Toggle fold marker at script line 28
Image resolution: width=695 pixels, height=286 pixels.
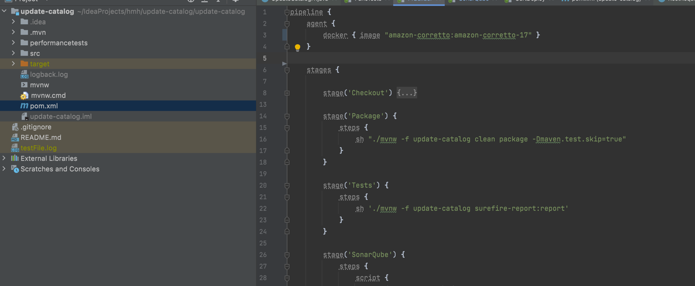coord(287,278)
